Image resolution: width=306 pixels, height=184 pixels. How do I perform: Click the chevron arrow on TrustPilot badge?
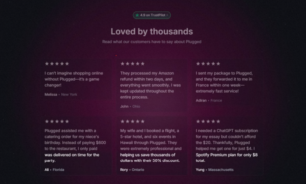[167, 15]
